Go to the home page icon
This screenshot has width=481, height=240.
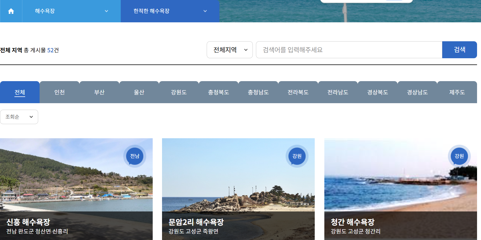coord(11,11)
